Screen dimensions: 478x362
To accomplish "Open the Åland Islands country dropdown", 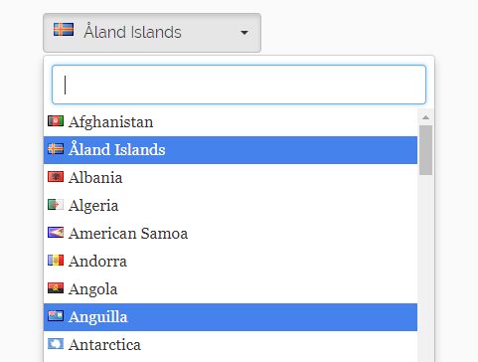I will coord(152,33).
